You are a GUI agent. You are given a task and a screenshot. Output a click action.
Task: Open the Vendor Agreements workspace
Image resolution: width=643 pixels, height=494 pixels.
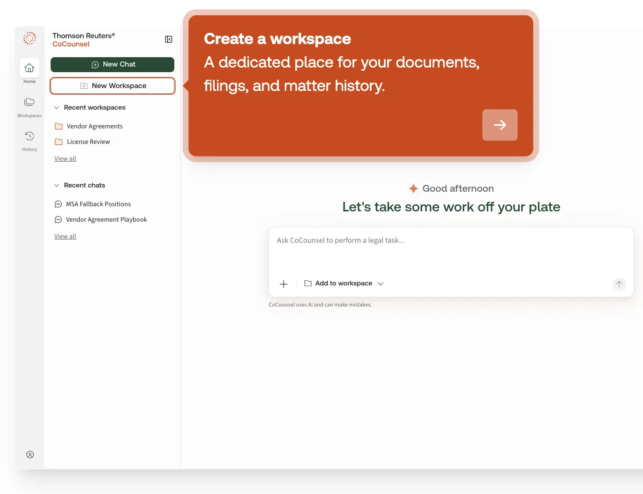89,126
